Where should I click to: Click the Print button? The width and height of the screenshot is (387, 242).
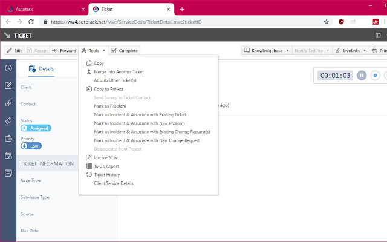point(379,51)
